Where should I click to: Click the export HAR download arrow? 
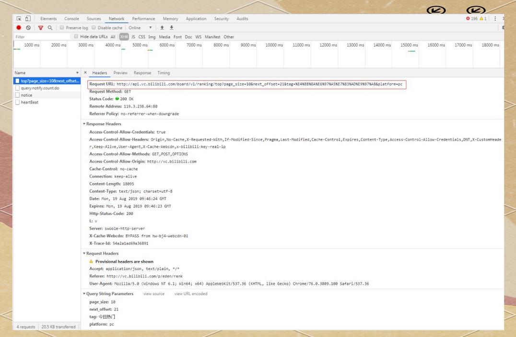[171, 28]
